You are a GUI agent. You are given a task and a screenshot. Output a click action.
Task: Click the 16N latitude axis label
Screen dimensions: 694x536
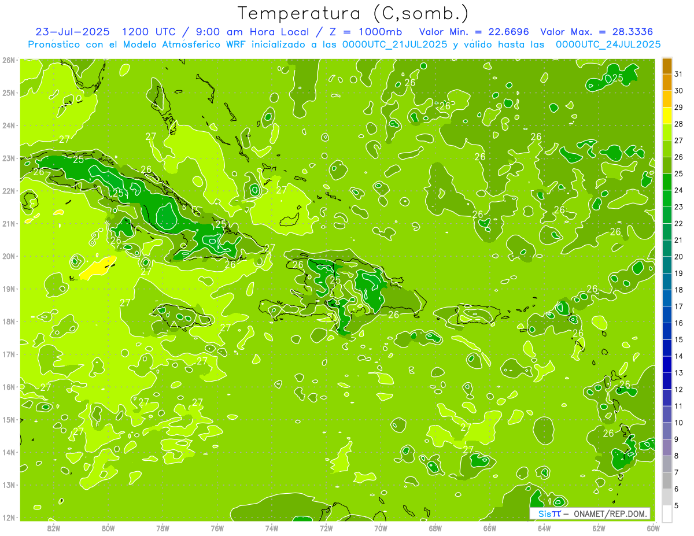click(x=9, y=387)
